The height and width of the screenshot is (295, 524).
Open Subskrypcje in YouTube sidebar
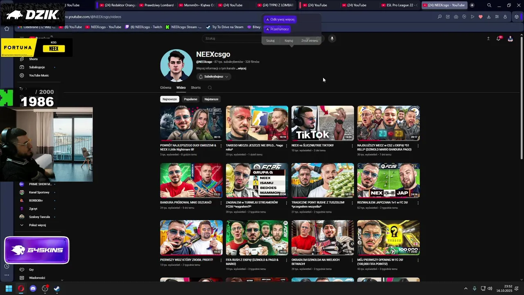point(37,67)
